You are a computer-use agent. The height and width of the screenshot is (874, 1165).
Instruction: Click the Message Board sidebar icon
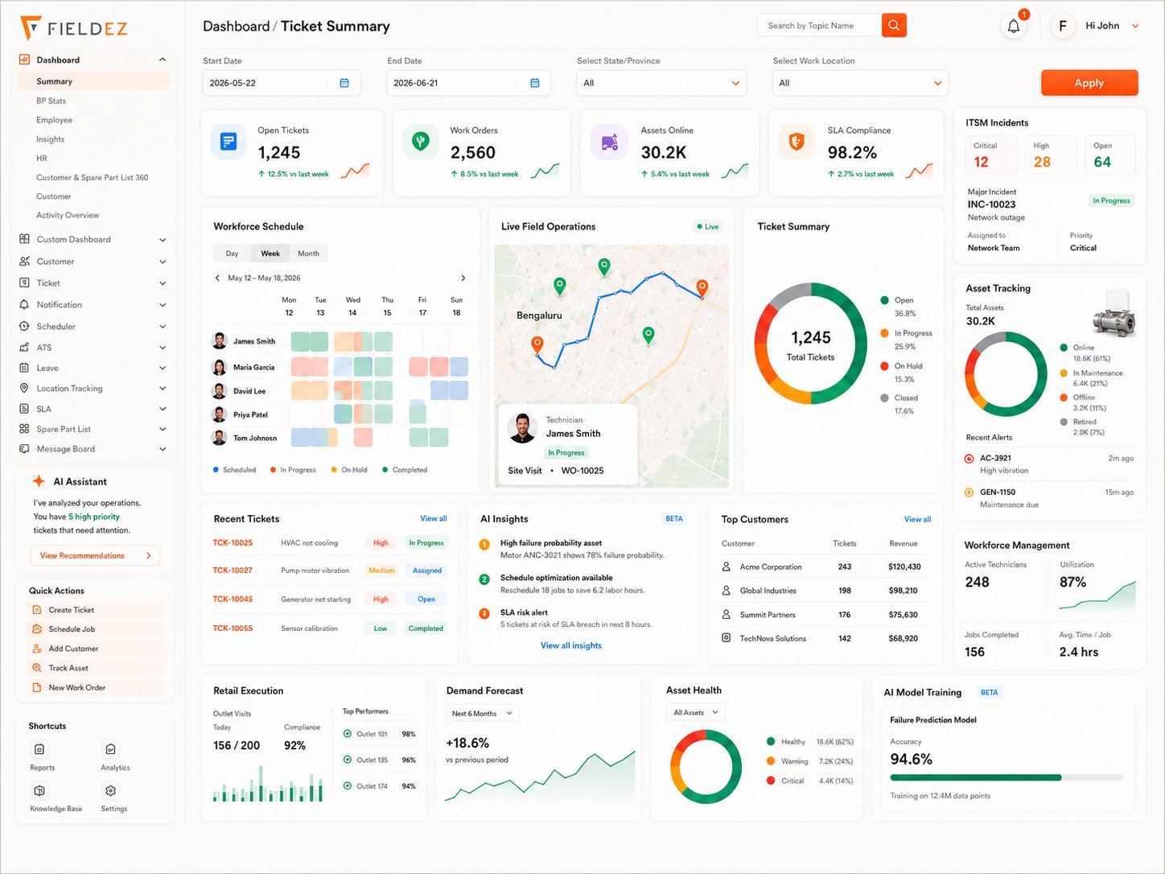[x=24, y=449]
